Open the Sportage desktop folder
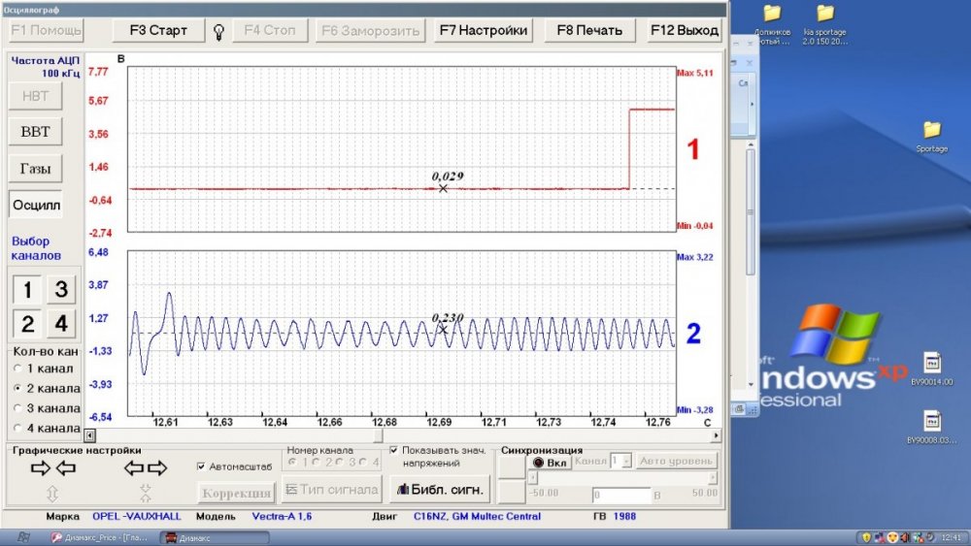Screen dimensions: 971x546 point(931,132)
